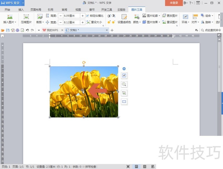
Task: Increase image height using the plus stepper
Action: (82, 16)
